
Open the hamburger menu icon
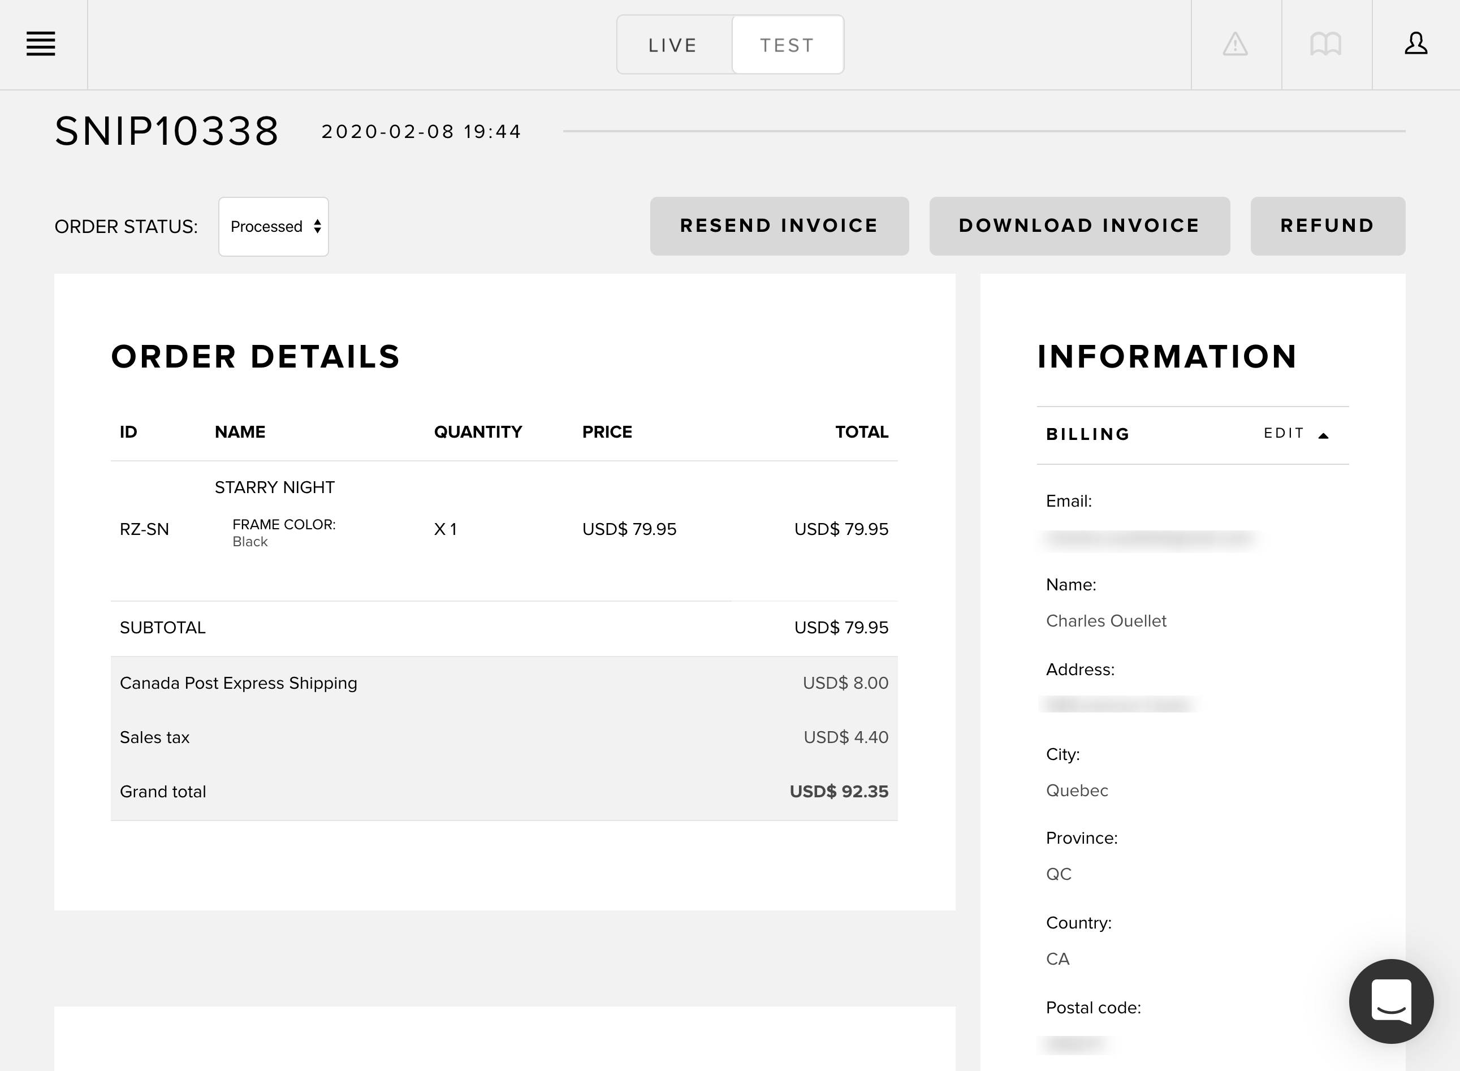tap(40, 44)
